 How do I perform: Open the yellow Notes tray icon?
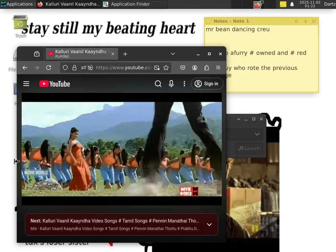point(283,4)
